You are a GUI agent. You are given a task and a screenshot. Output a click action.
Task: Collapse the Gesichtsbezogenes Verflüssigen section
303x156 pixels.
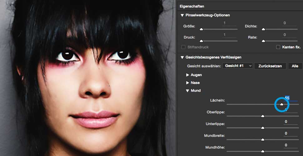pyautogui.click(x=182, y=57)
